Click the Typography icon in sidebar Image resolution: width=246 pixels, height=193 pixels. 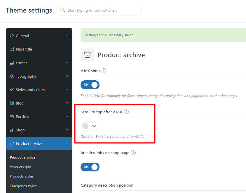(12, 76)
